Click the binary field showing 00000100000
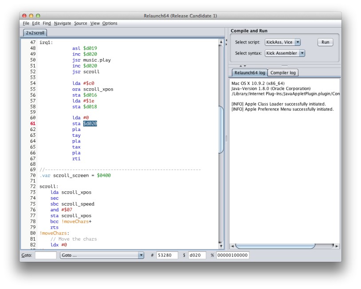This screenshot has width=361, height=289. click(x=232, y=255)
